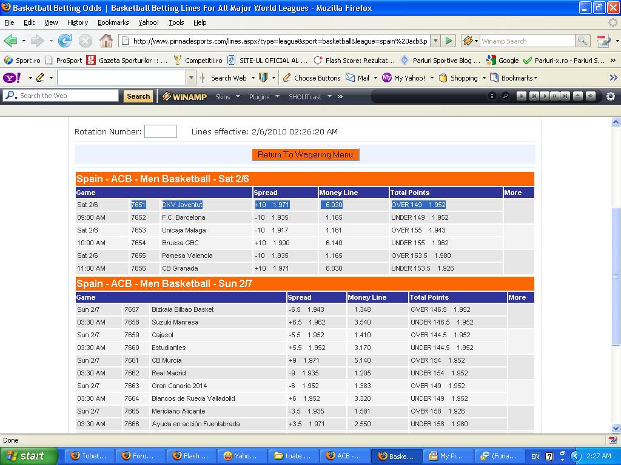Click the Real Madrid money line 1.205
Viewport: 621px width, 465px height.
363,373
